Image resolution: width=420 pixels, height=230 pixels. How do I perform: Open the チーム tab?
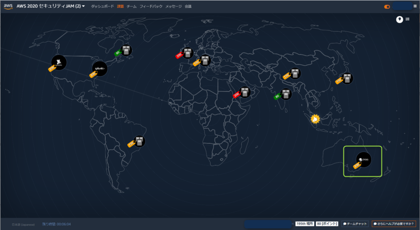[132, 7]
